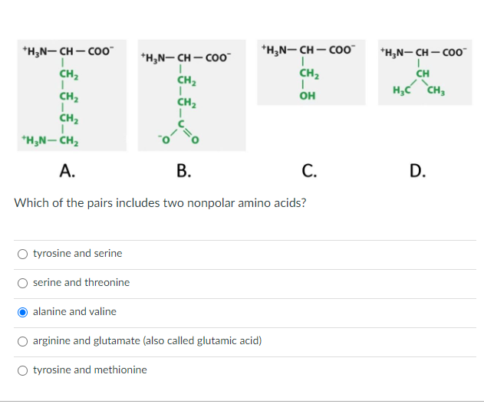The width and height of the screenshot is (484, 404).
Task: Click amino acid structure image D with CH3 groups
Action: [x=425, y=73]
